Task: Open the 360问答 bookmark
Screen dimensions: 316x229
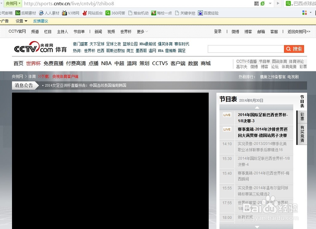Action: coord(115,13)
